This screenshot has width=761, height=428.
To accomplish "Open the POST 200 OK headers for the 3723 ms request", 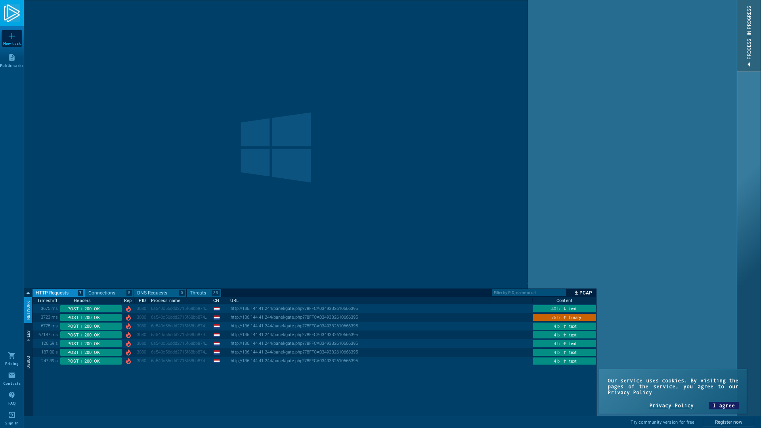I will pyautogui.click(x=91, y=318).
